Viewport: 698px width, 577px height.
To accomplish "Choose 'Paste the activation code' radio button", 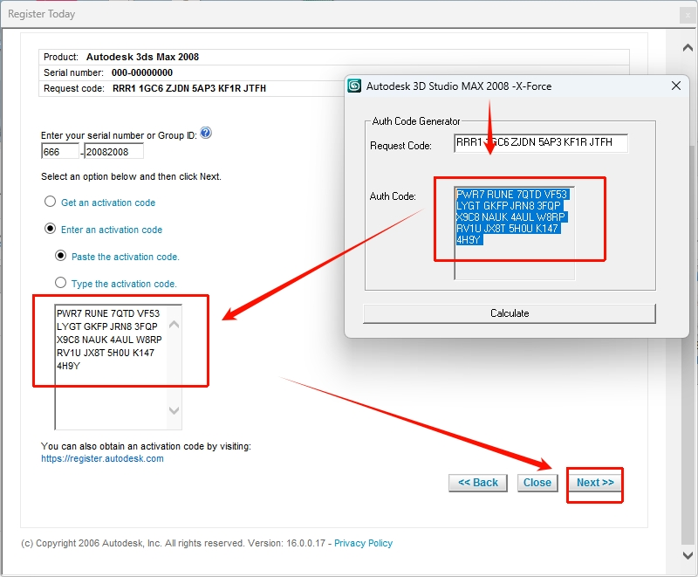I will click(x=60, y=257).
